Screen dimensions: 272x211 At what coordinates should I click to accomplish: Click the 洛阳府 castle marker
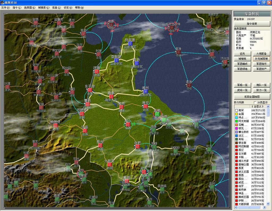point(56,125)
